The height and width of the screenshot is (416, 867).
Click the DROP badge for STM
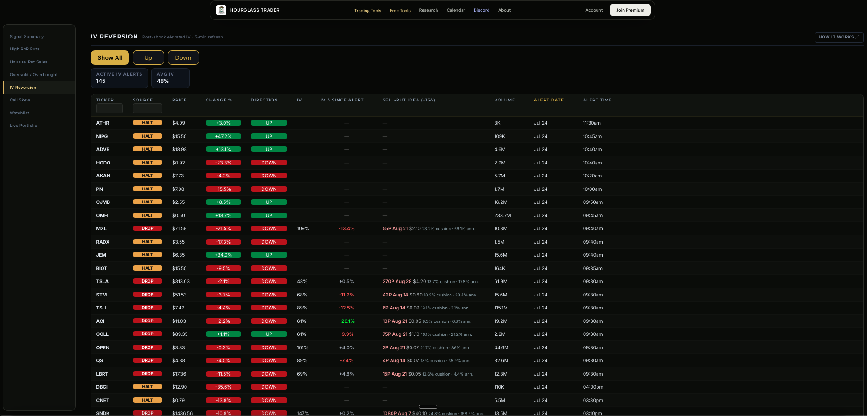[x=148, y=295]
